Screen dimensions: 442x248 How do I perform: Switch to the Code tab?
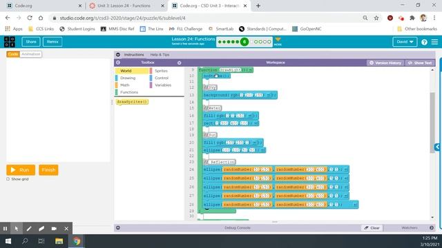(13, 54)
